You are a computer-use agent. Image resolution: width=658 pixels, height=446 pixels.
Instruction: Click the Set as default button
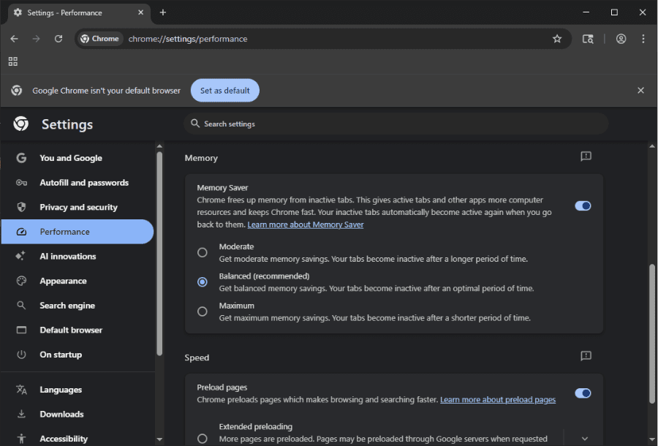[225, 91]
